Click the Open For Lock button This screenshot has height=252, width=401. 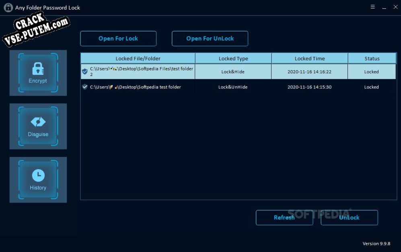coord(118,39)
